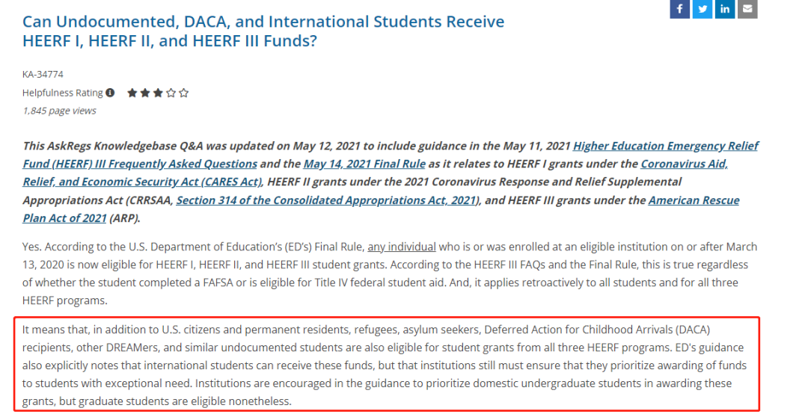Viewport: 808px width, 417px height.
Task: Share the article on Facebook
Action: 679,9
